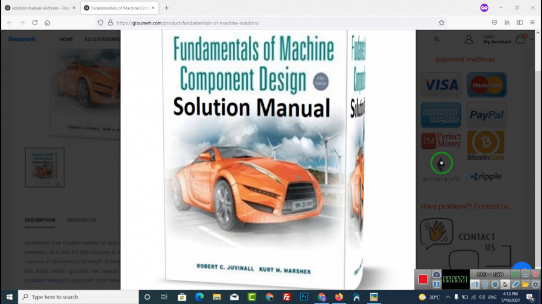Open the Firefox hamburger menu
This screenshot has height=304, width=542.
click(x=532, y=23)
